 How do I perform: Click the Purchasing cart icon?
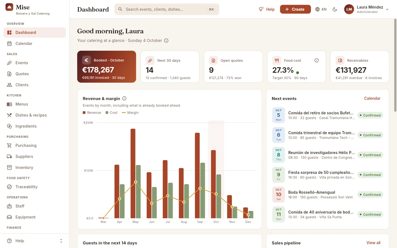(x=9, y=145)
